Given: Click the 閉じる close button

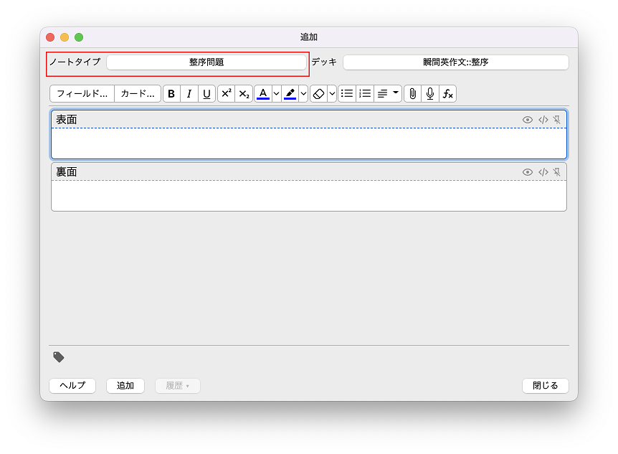Looking at the screenshot, I should [x=546, y=385].
